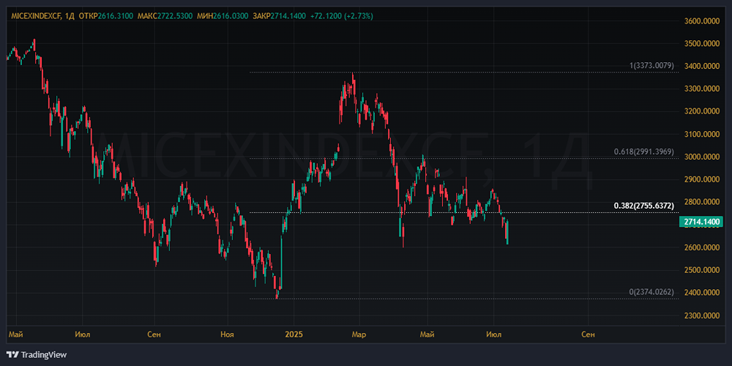Click the TradingView logo icon
The image size is (732, 366).
click(12, 354)
